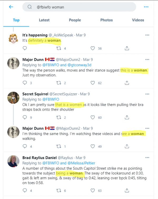Expand more menu on Secret Squirrel's tweet
The height and width of the screenshot is (199, 158).
coord(147,94)
